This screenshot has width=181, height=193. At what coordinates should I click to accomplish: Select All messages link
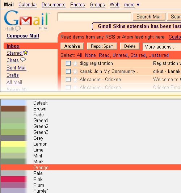79,55
